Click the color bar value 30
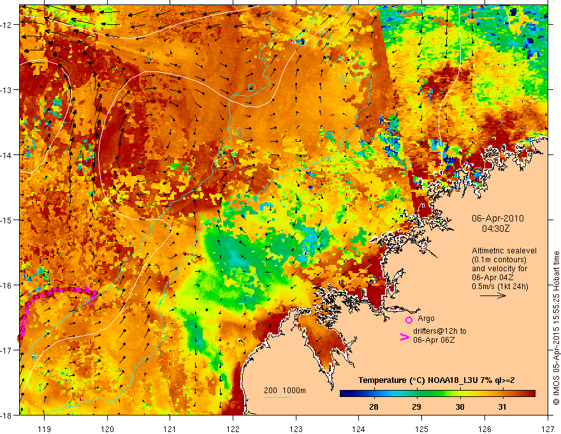 coord(460,407)
